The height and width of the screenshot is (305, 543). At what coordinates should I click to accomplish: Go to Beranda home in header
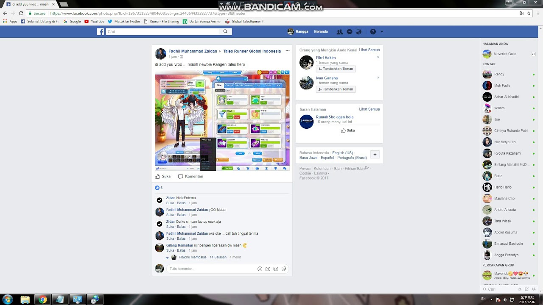click(321, 32)
